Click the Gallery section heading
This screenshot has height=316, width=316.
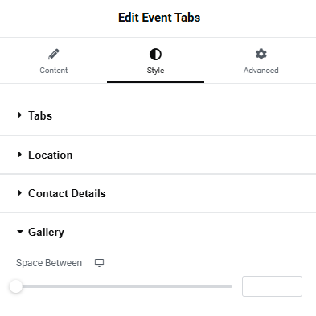point(46,232)
